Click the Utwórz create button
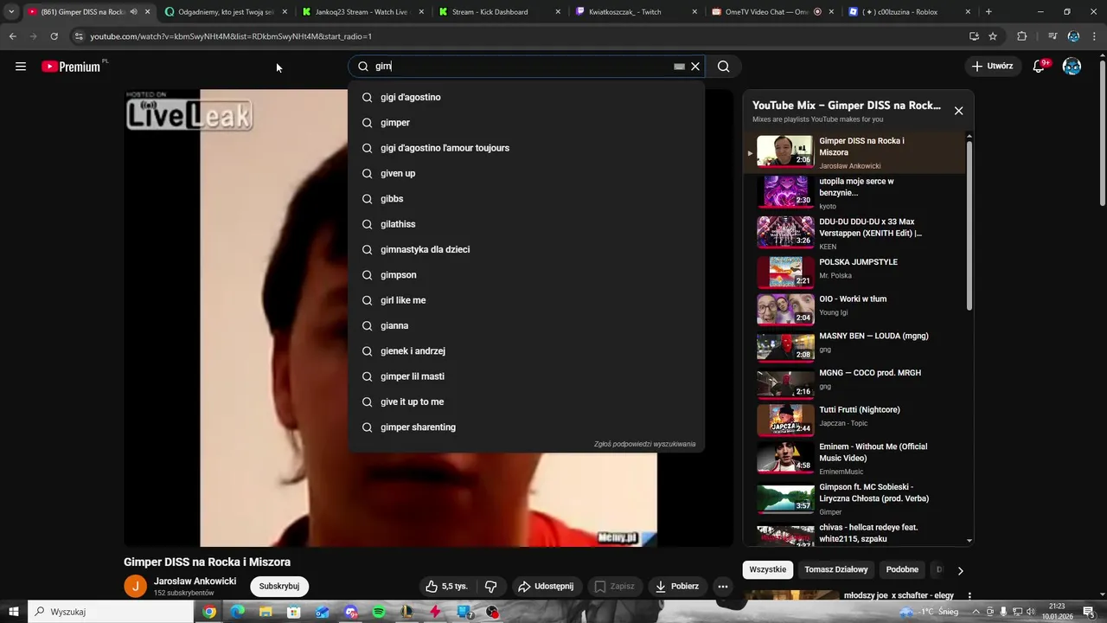 click(x=993, y=67)
